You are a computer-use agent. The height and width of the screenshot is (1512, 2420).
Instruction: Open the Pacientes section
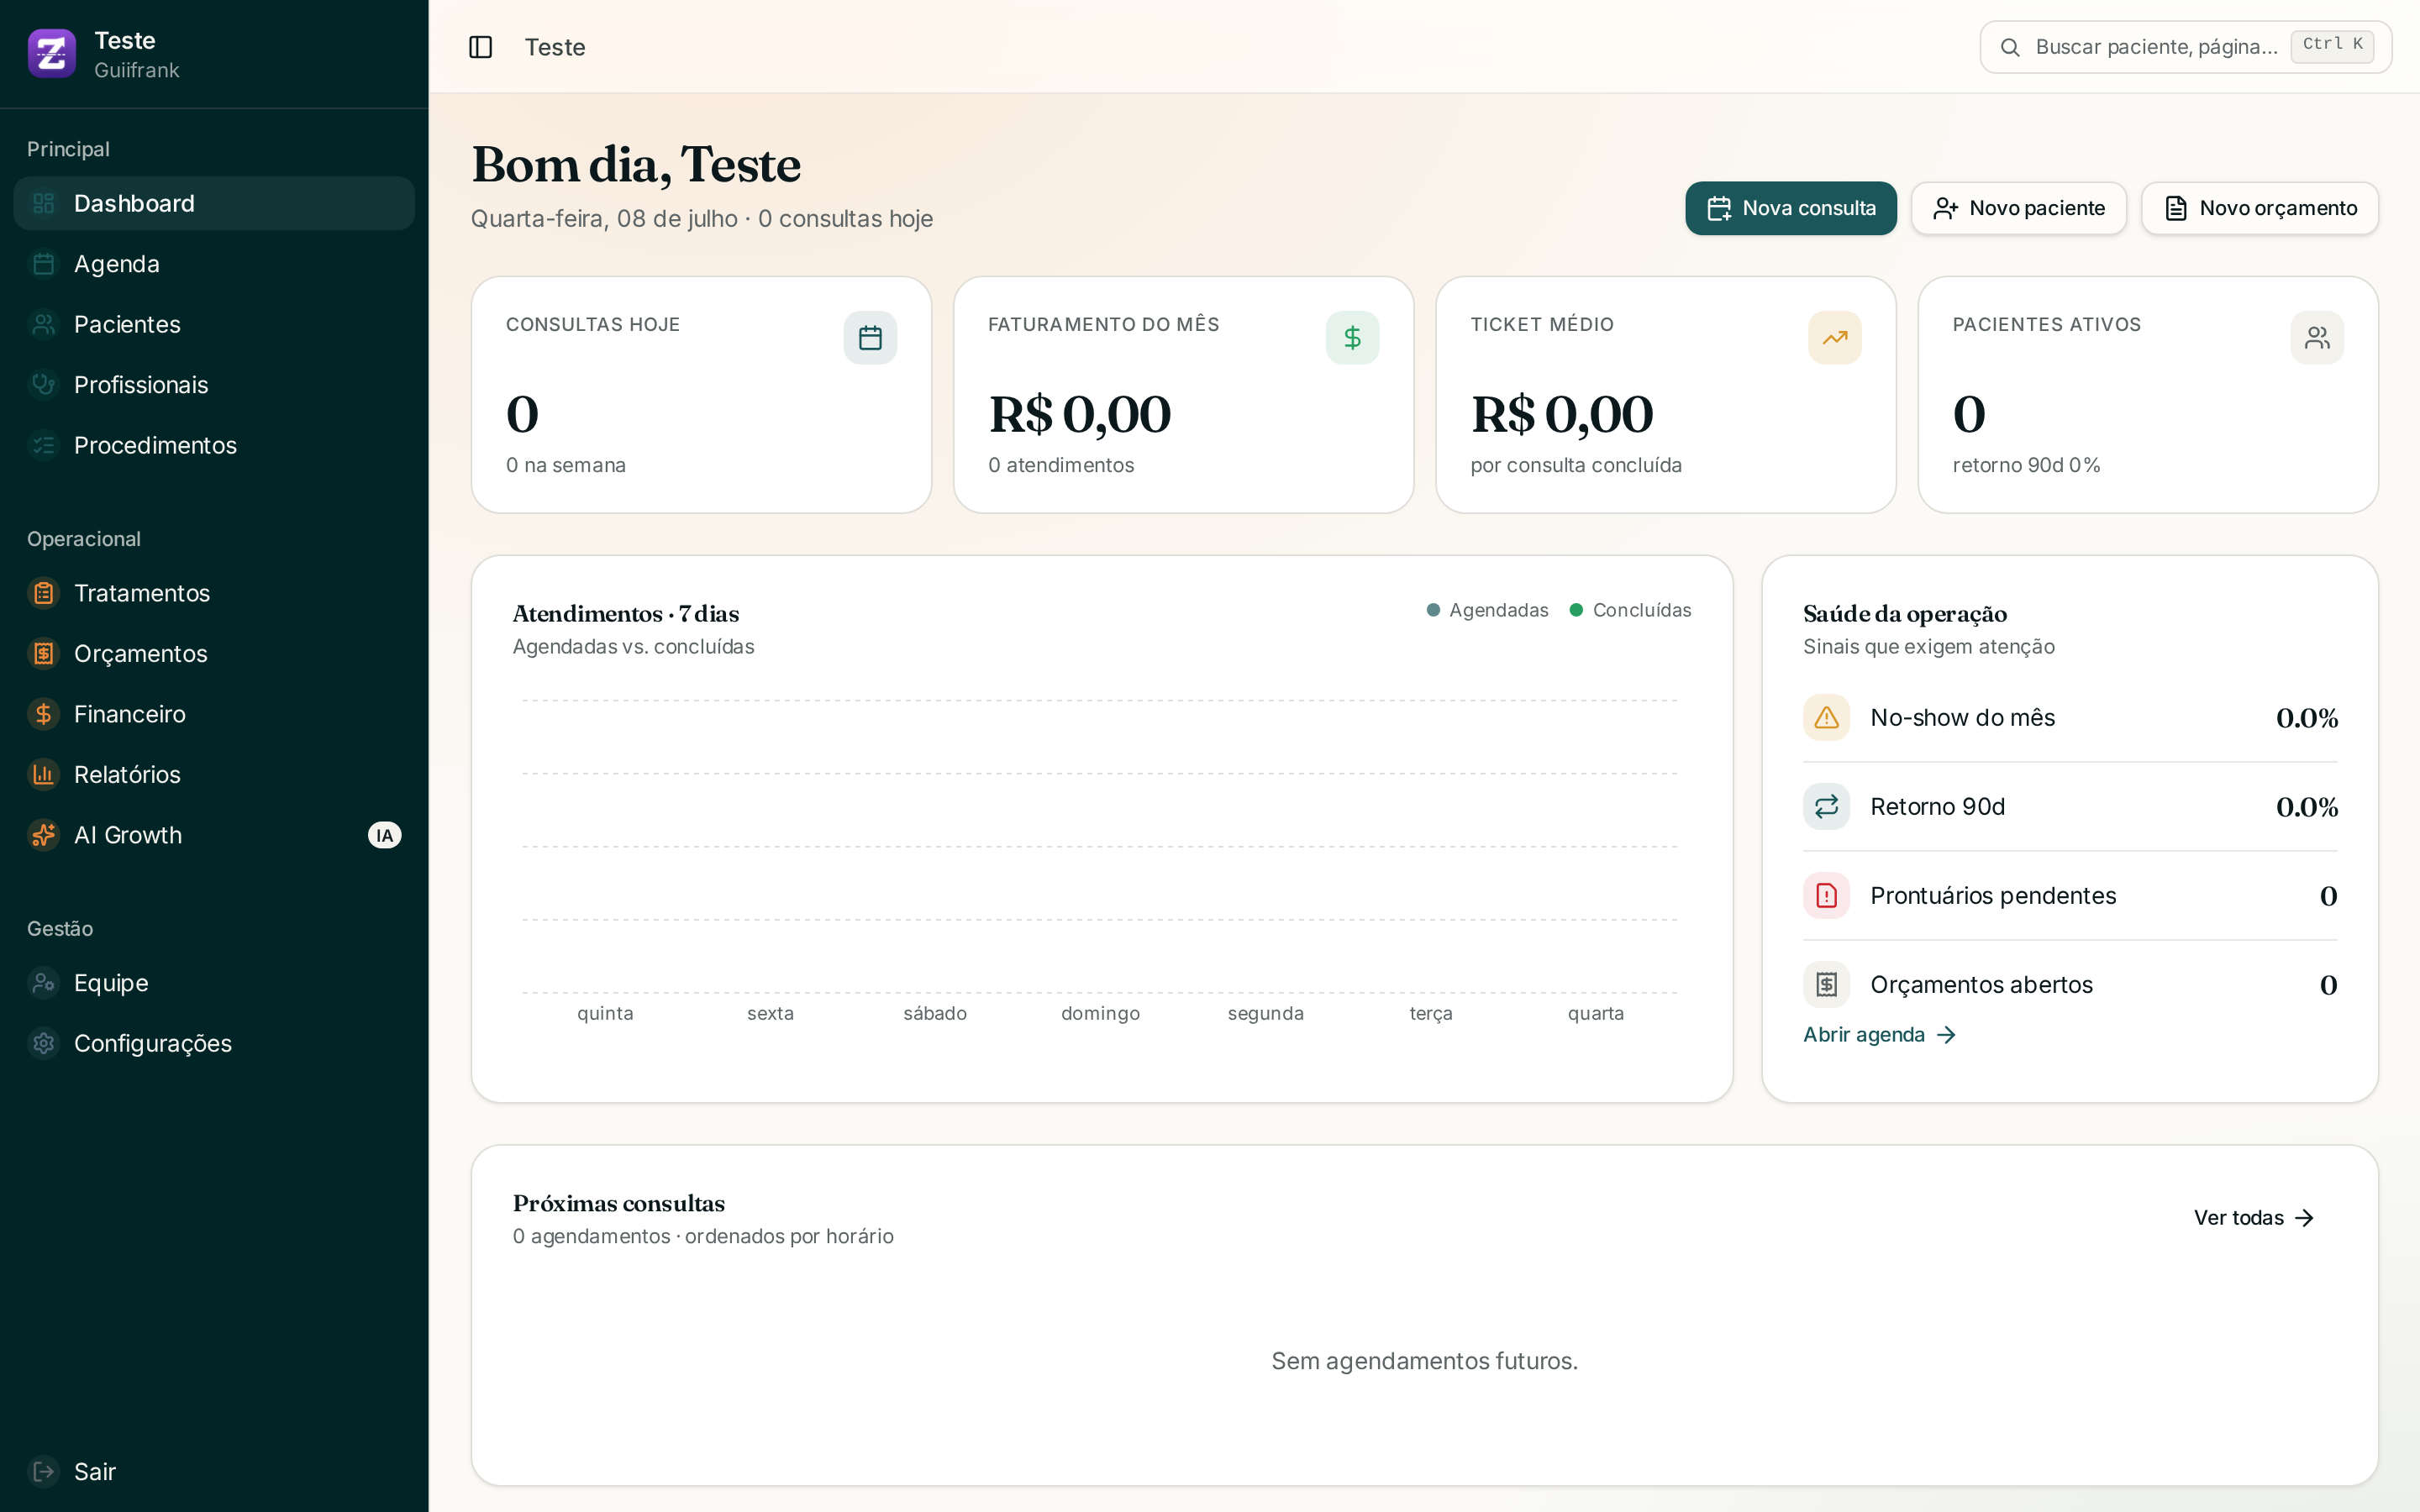pos(214,324)
